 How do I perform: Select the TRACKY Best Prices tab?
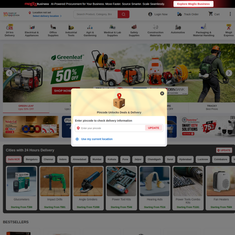click(212, 107)
